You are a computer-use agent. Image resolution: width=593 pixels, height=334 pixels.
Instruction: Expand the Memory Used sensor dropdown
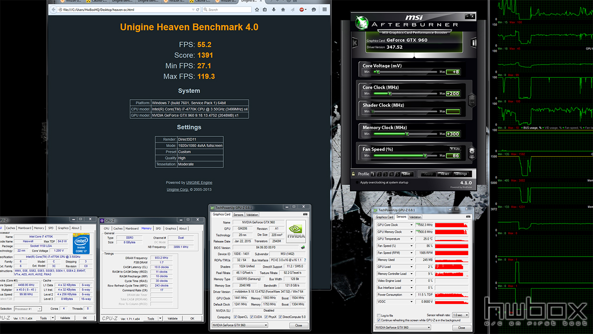point(411,260)
